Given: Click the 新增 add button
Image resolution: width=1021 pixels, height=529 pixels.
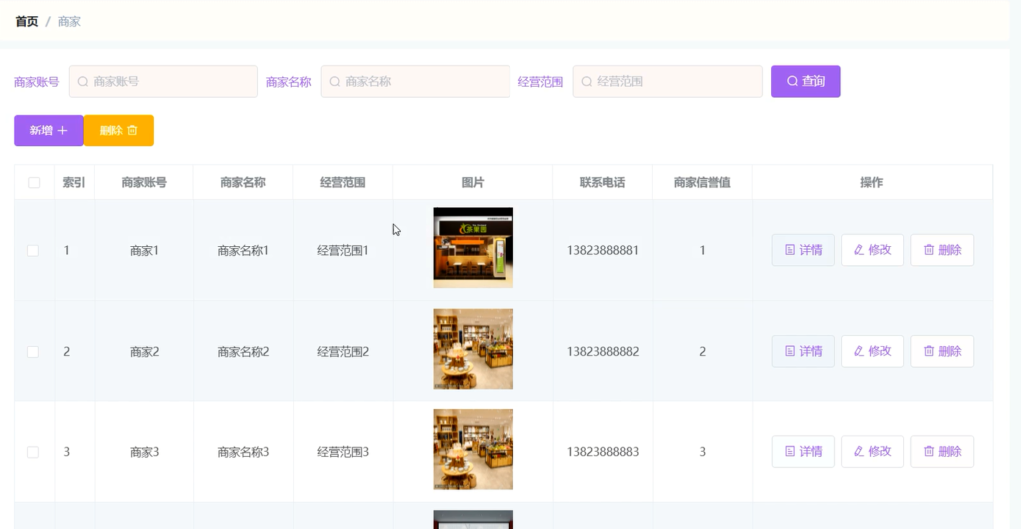Looking at the screenshot, I should pos(49,131).
